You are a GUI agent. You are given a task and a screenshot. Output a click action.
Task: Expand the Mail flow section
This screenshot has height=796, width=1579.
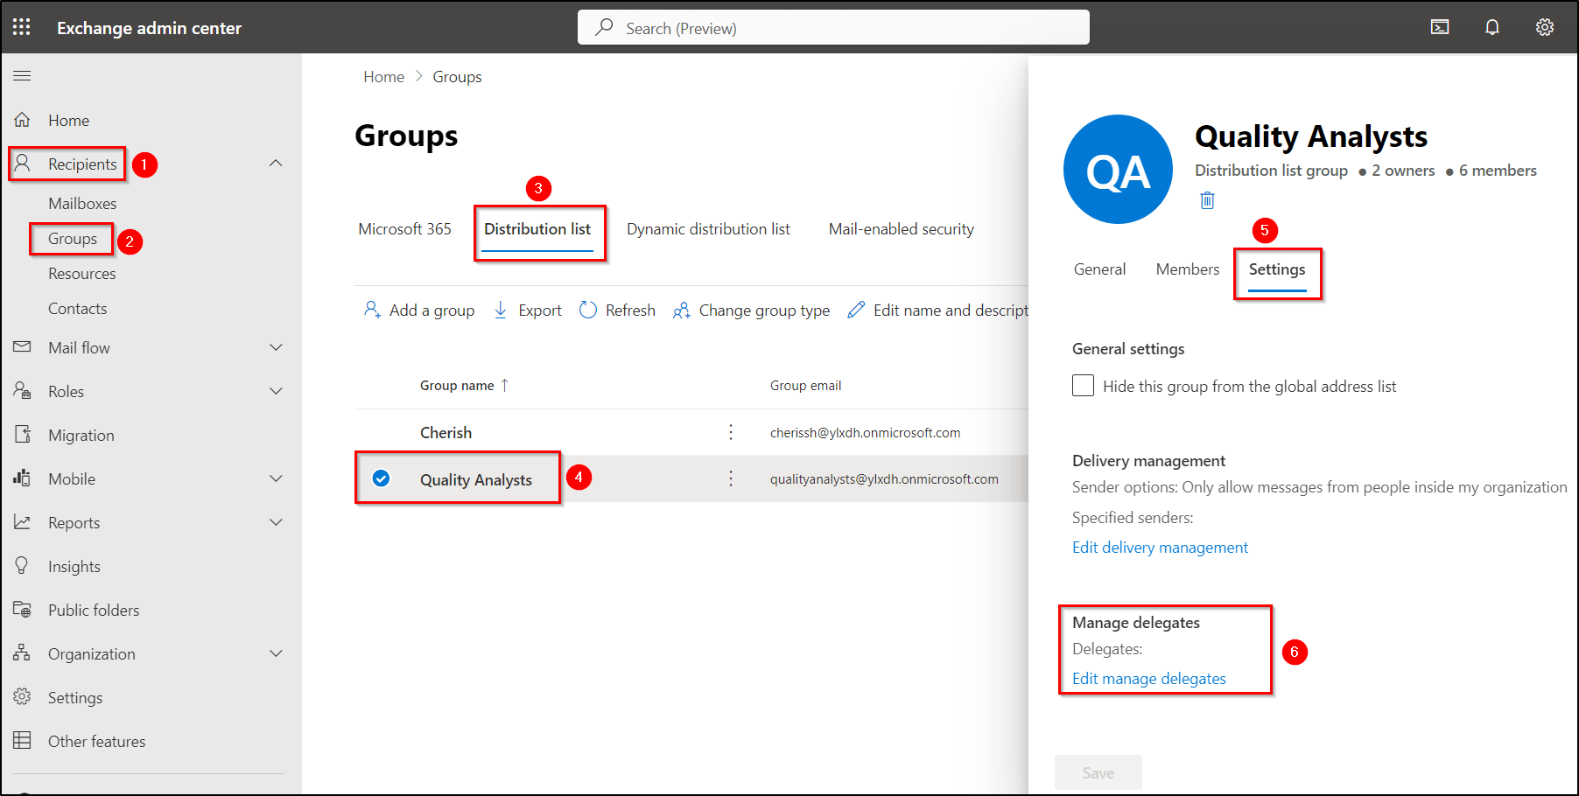(276, 347)
